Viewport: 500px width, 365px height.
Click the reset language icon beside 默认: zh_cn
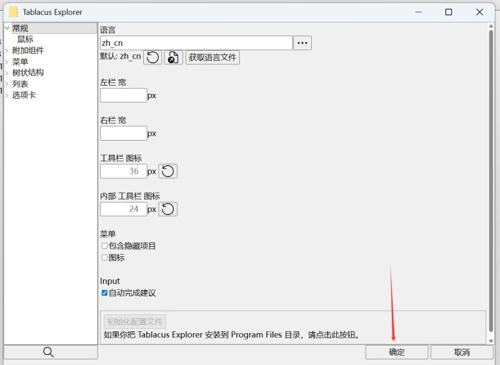point(152,57)
